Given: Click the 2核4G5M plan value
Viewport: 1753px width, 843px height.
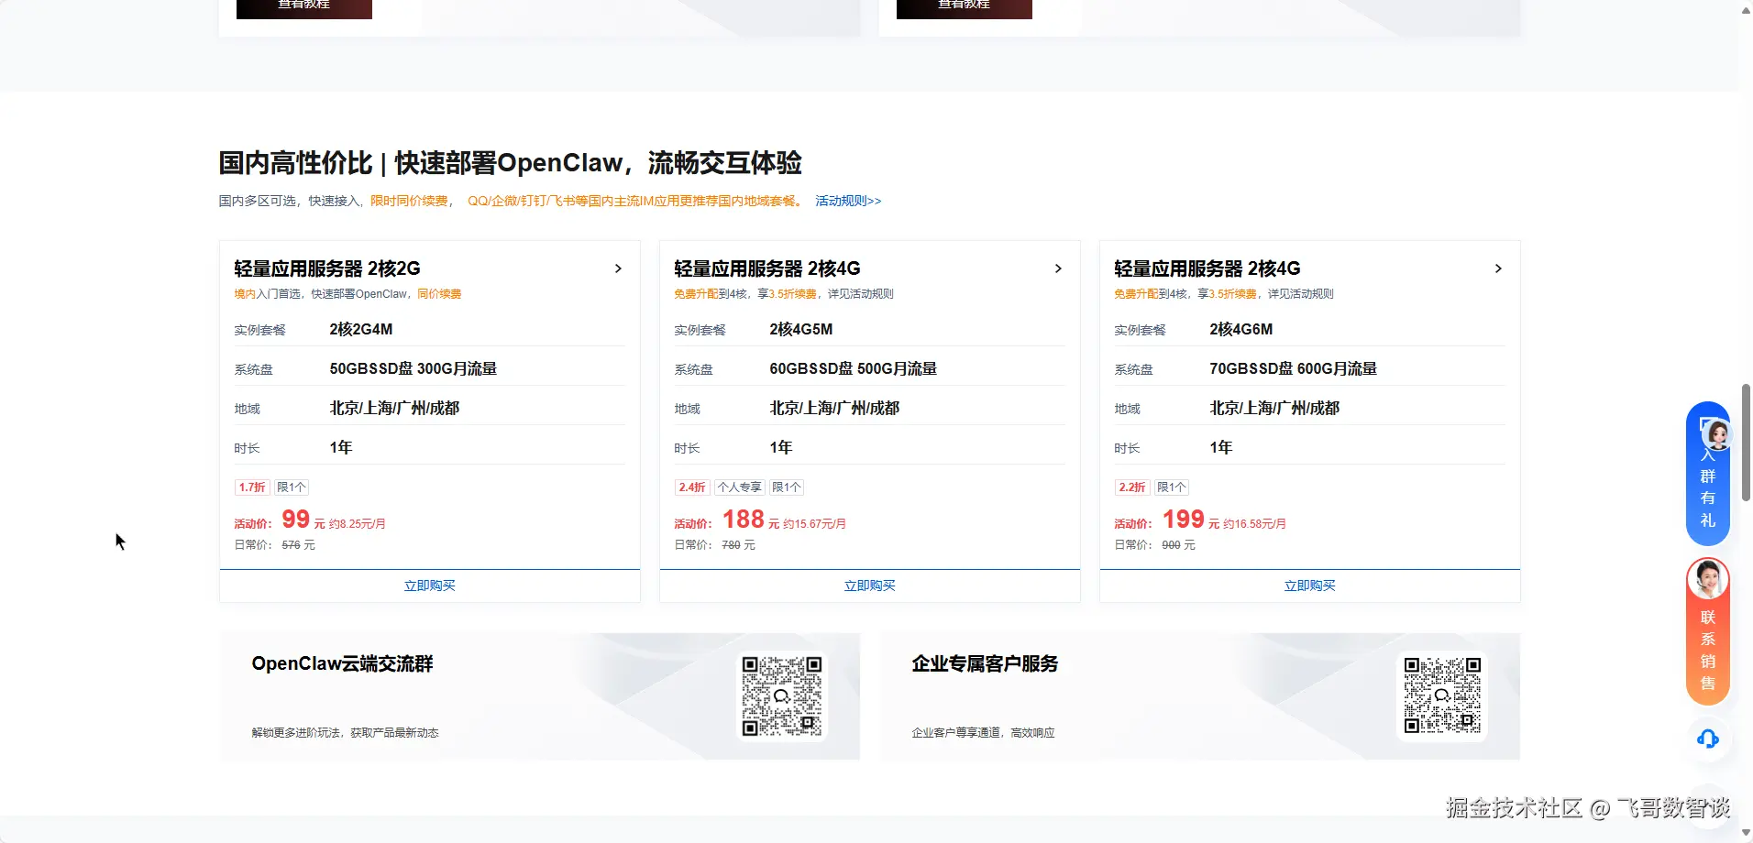Looking at the screenshot, I should [801, 329].
